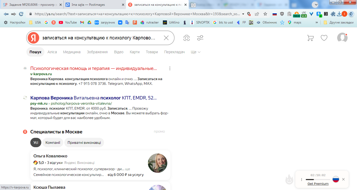The image size is (357, 190).
Task: Open the Другие закладки folder
Action: [338, 22]
